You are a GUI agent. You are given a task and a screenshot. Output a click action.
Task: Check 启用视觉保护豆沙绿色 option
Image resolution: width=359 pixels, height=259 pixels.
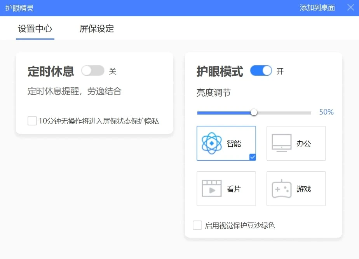coord(197,225)
